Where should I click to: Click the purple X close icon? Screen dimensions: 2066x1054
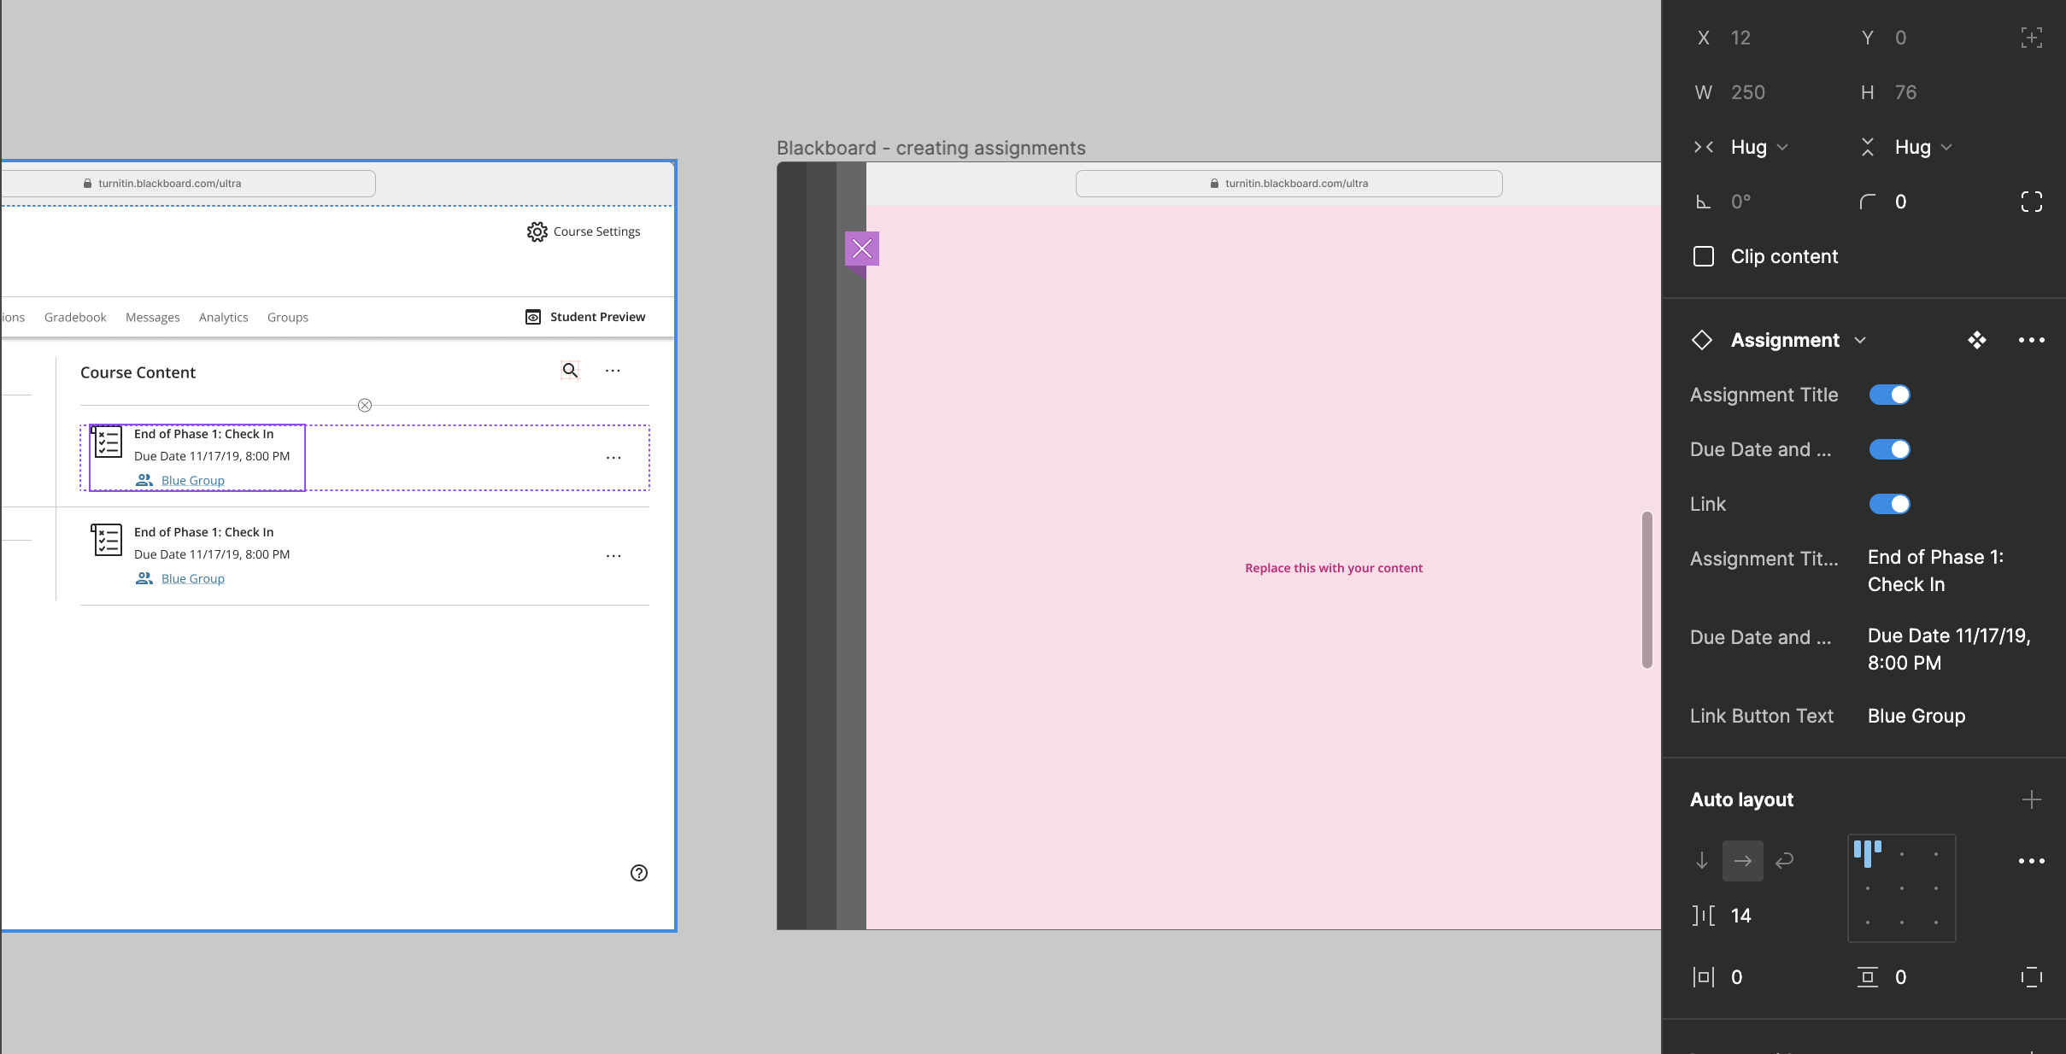tap(861, 249)
